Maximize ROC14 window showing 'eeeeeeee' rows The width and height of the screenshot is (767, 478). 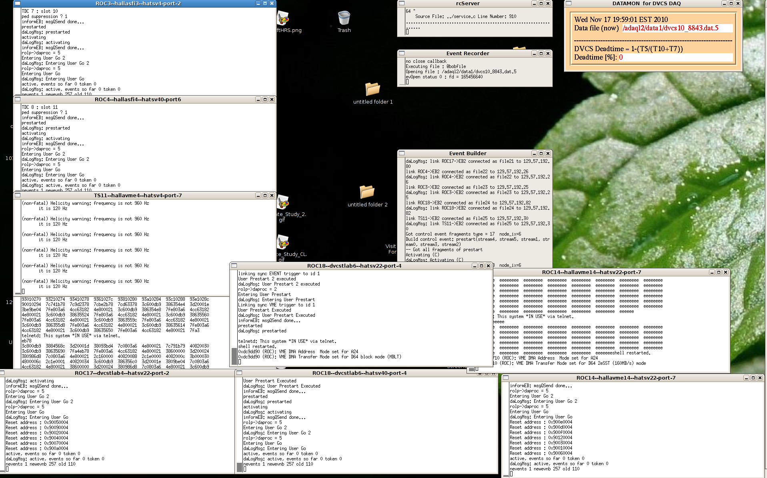[719, 272]
